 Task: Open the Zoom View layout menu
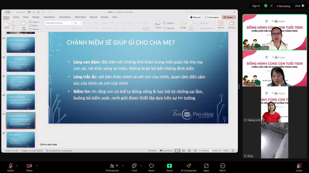(x=300, y=6)
